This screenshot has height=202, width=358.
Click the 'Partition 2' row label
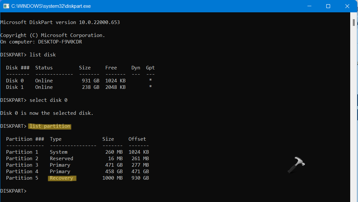pyautogui.click(x=22, y=159)
